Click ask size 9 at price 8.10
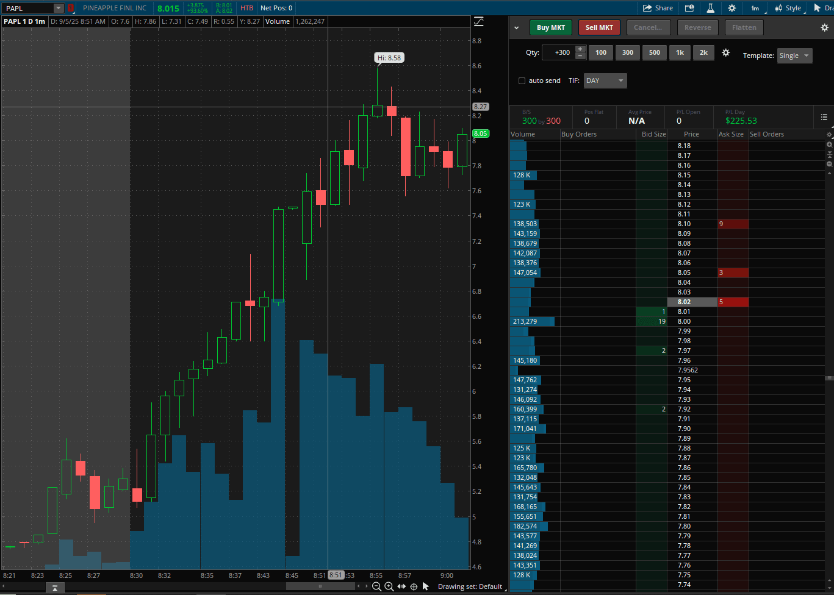Image resolution: width=834 pixels, height=595 pixels. (x=733, y=224)
